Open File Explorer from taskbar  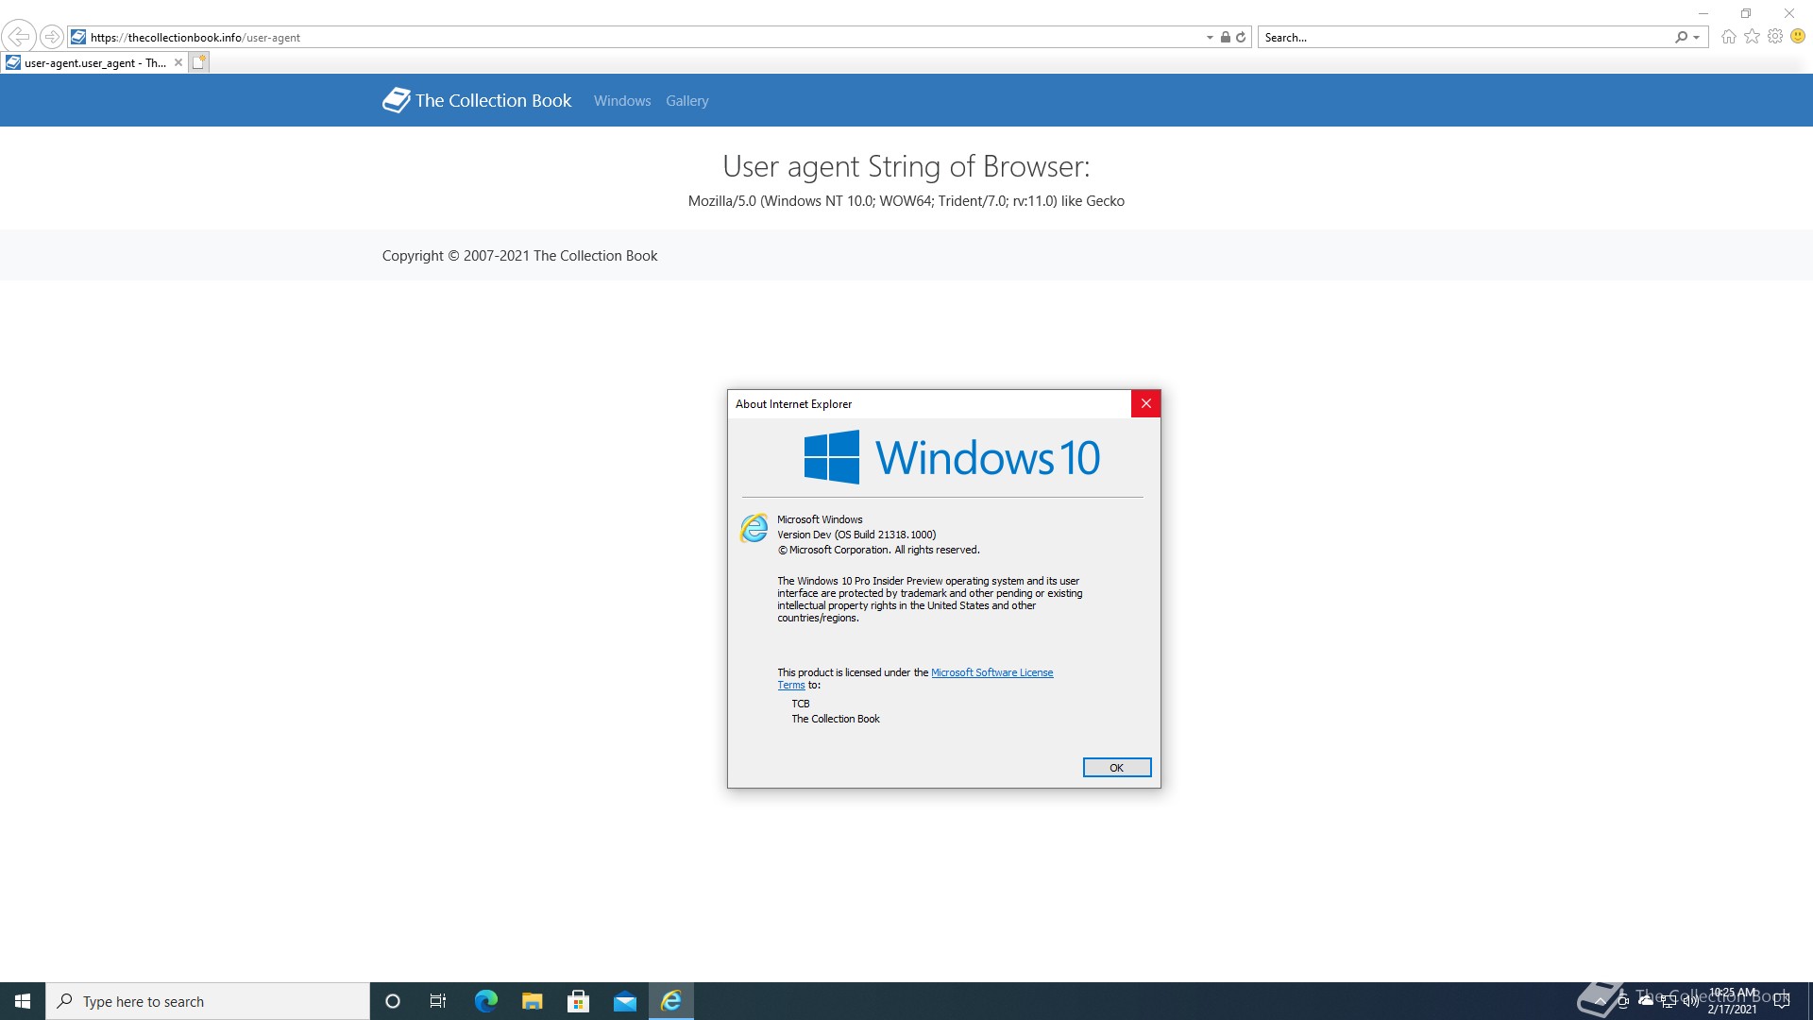532,1001
